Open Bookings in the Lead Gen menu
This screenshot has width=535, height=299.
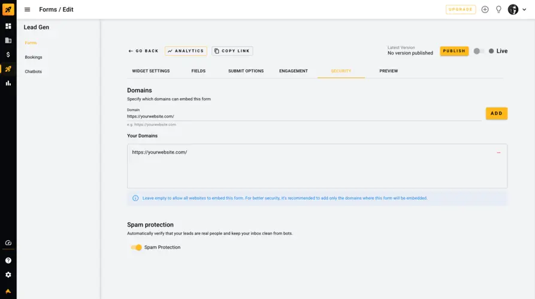(34, 57)
